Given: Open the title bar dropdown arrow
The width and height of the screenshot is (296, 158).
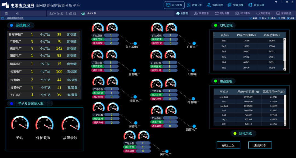Looking at the screenshot, I should [x=276, y=2].
